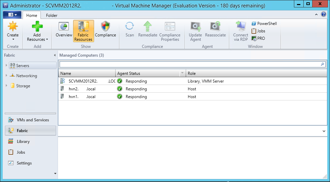Click the Responding status for hvn1
330x182 pixels.
136,97
